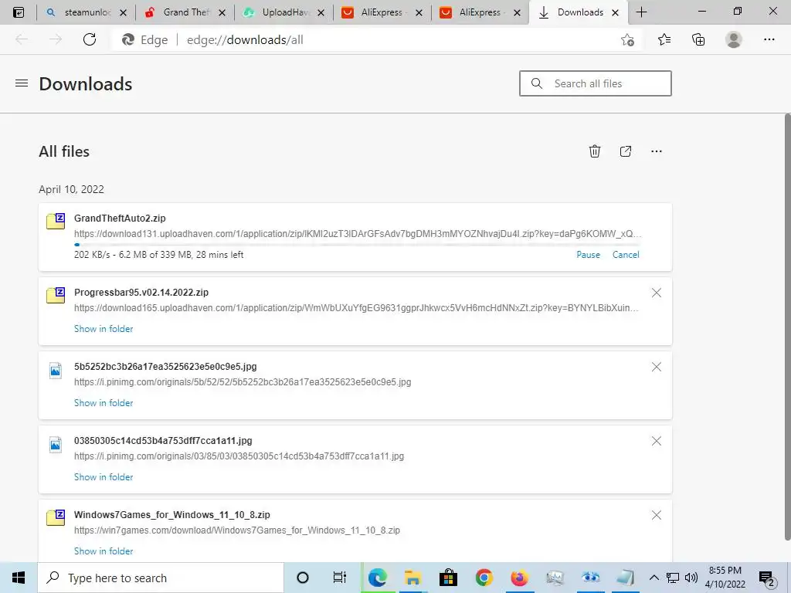Click the trash icon to clear downloads
This screenshot has width=791, height=593.
tap(595, 151)
